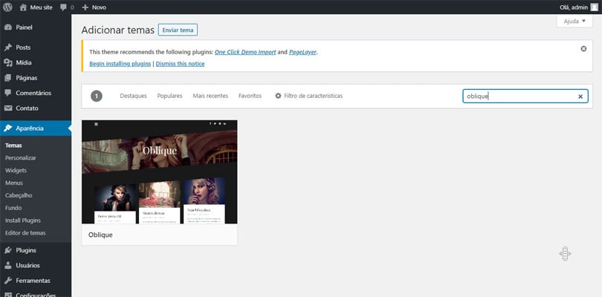Click the WordPress logo icon
This screenshot has height=297, width=602.
click(x=7, y=7)
